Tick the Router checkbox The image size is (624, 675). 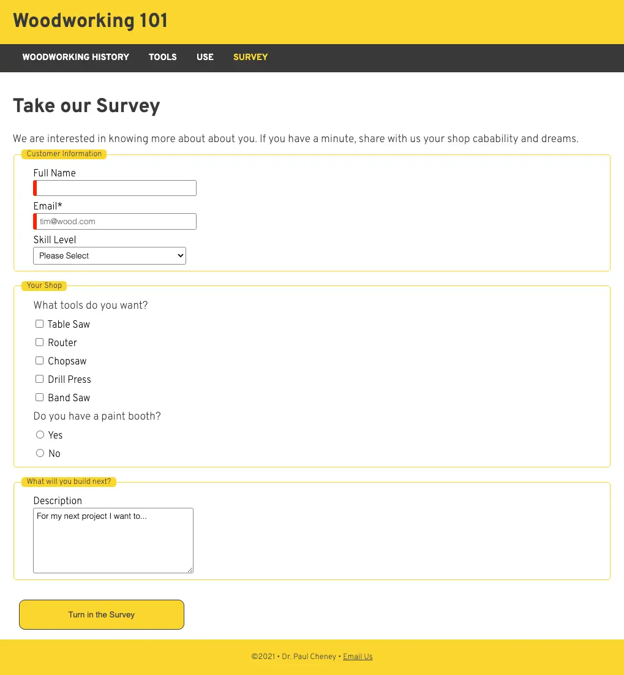(x=40, y=342)
